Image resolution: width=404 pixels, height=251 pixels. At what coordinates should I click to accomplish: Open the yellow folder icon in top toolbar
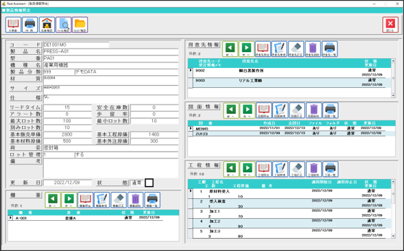click(x=80, y=25)
